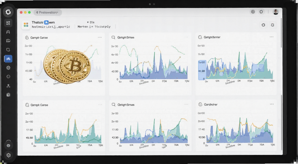This screenshot has width=298, height=164.
Task: Select the Postewaborp window tab
Action: pyautogui.click(x=48, y=12)
